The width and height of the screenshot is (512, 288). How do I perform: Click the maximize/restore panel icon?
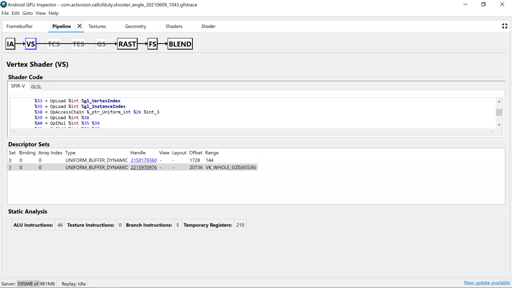(505, 26)
